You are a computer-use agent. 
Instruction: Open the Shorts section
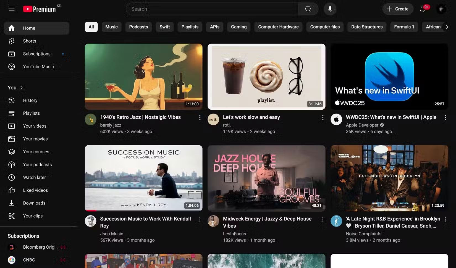click(29, 41)
